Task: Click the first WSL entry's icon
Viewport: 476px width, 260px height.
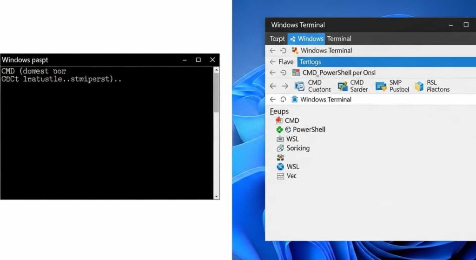Action: pos(280,139)
